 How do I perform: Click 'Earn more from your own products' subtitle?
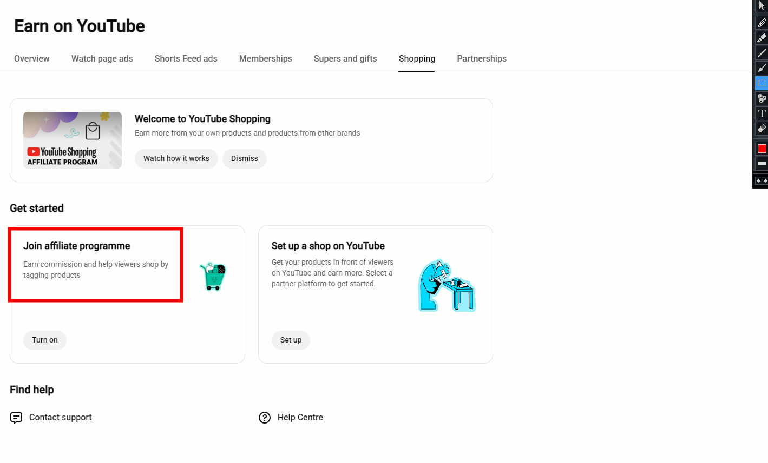point(247,133)
